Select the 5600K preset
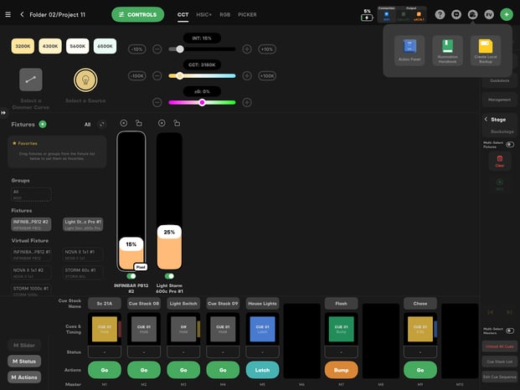The image size is (520, 390). point(78,46)
